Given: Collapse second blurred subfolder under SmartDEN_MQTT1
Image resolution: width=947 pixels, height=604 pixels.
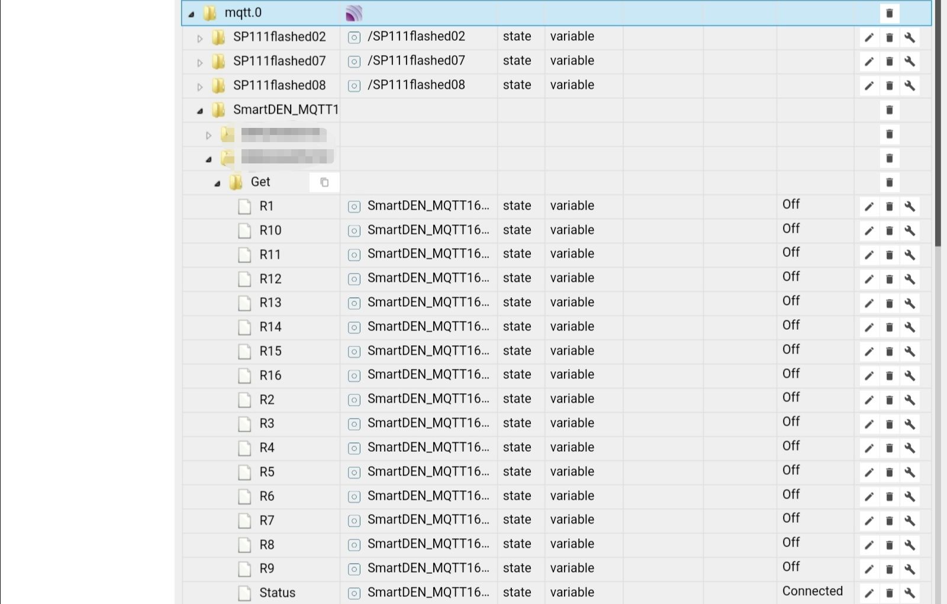Looking at the screenshot, I should click(208, 159).
